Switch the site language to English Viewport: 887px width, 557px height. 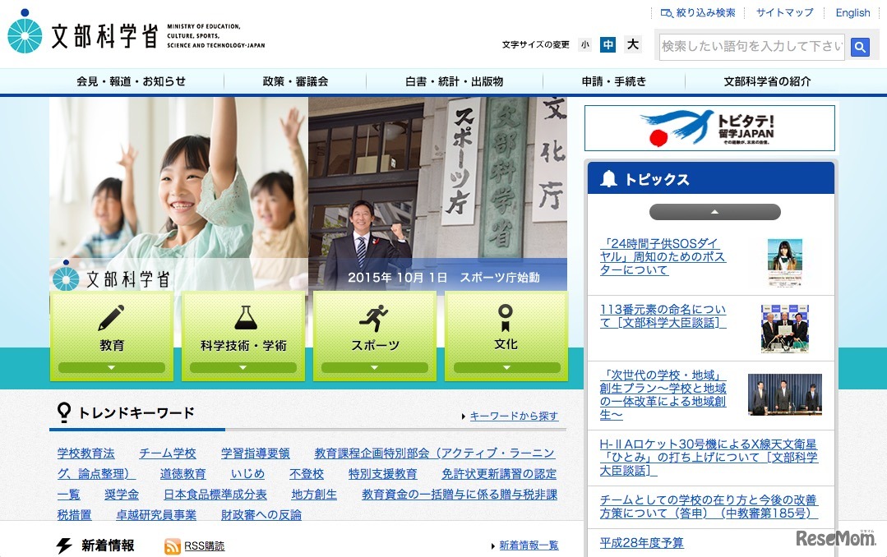(852, 12)
